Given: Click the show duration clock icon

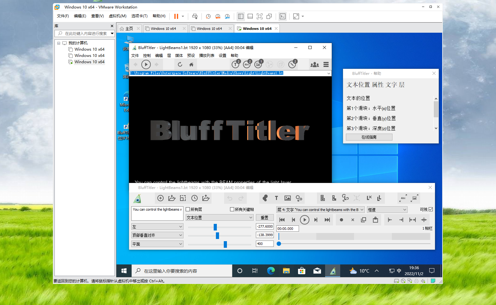Looking at the screenshot, I should (x=194, y=198).
